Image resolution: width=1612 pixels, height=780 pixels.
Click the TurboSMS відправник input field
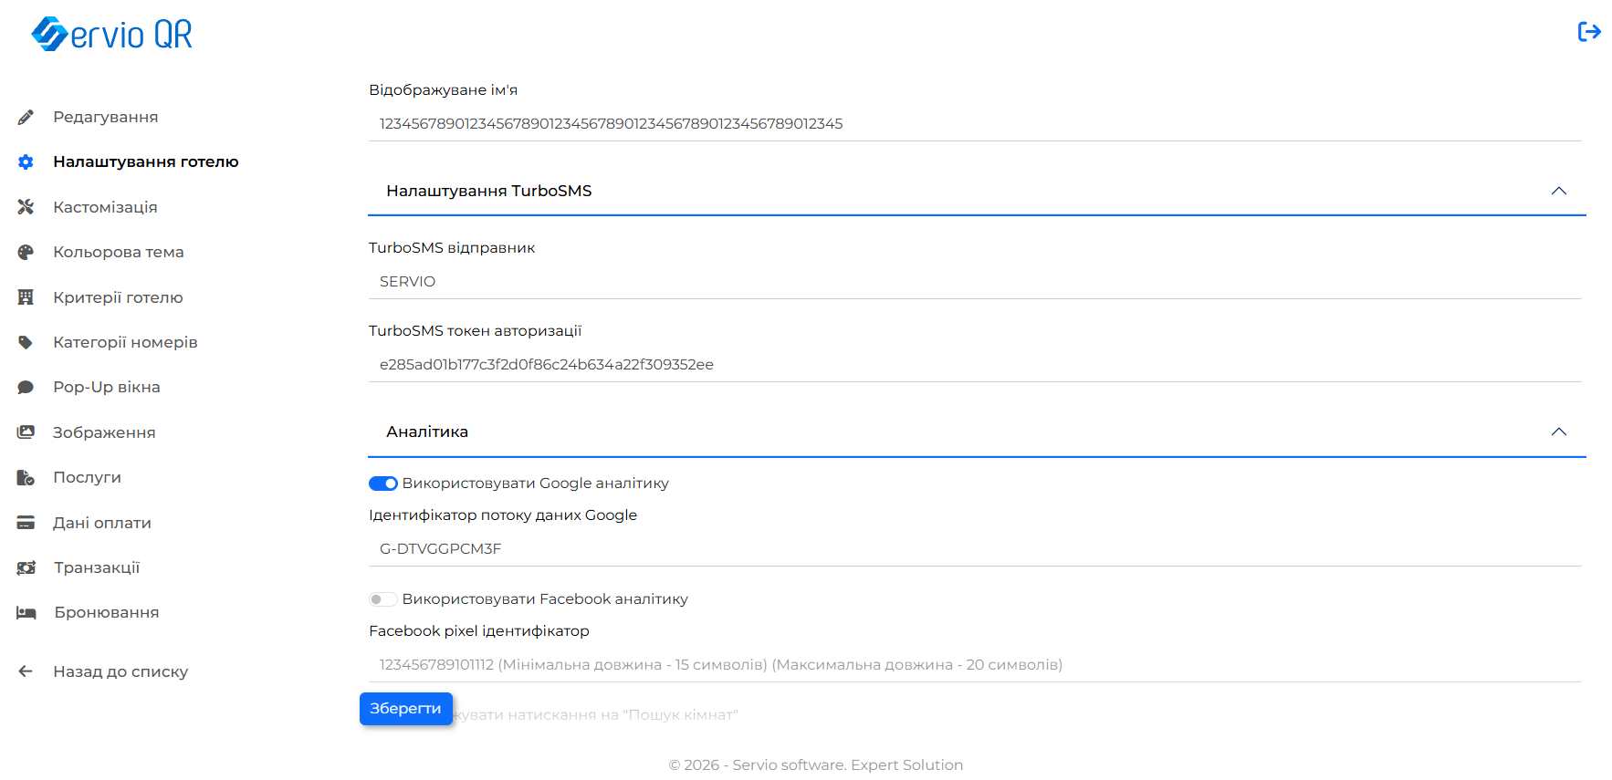975,282
